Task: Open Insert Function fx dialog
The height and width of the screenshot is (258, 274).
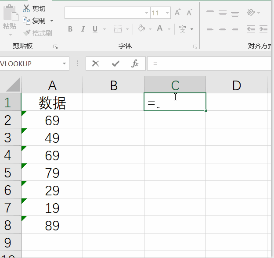Action: coord(135,64)
